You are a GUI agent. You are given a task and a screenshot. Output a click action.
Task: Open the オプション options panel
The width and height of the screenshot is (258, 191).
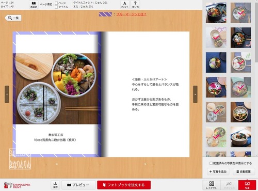[229, 185]
